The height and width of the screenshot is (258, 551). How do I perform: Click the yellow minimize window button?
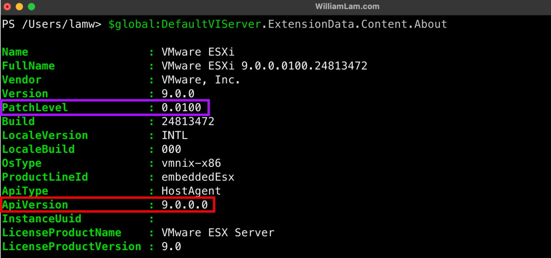[x=19, y=7]
